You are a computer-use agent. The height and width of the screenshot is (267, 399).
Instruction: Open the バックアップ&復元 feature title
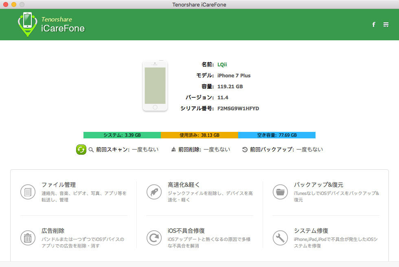click(x=318, y=185)
